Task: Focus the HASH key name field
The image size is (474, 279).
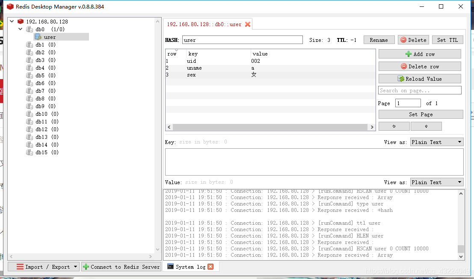Action: (x=243, y=40)
